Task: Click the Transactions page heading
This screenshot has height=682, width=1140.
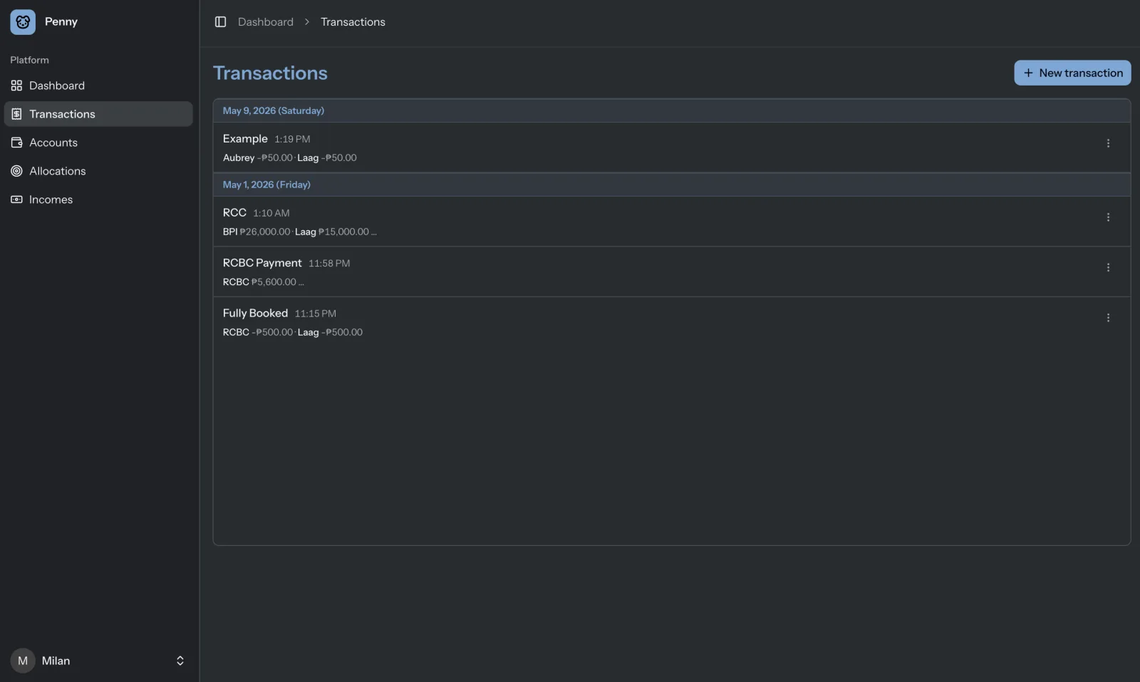Action: (270, 73)
